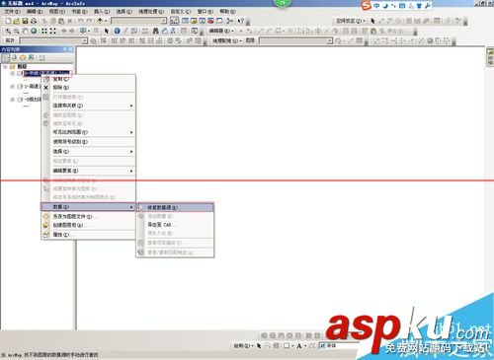Choose 另存为图层文件 in context menu

(x=88, y=217)
